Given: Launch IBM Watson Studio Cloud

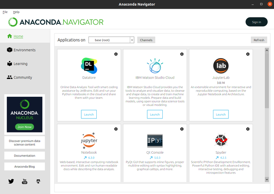Looking at the screenshot, I should coord(155,114).
